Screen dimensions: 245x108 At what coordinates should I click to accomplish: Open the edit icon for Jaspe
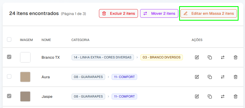(x=197, y=96)
